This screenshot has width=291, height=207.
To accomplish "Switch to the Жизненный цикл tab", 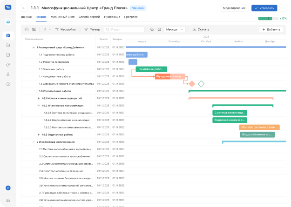I will click(x=62, y=17).
